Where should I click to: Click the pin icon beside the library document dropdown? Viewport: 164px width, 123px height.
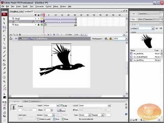click(x=157, y=28)
